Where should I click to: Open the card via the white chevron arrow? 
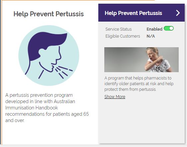(x=178, y=13)
